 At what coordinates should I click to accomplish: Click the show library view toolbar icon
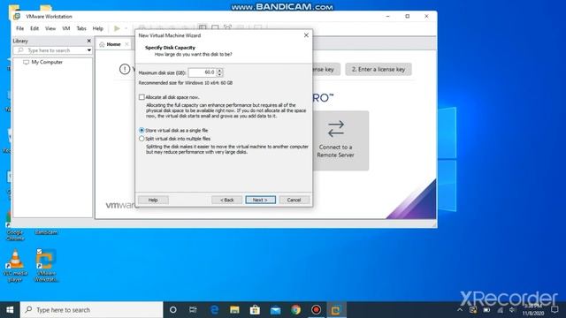[x=203, y=27]
